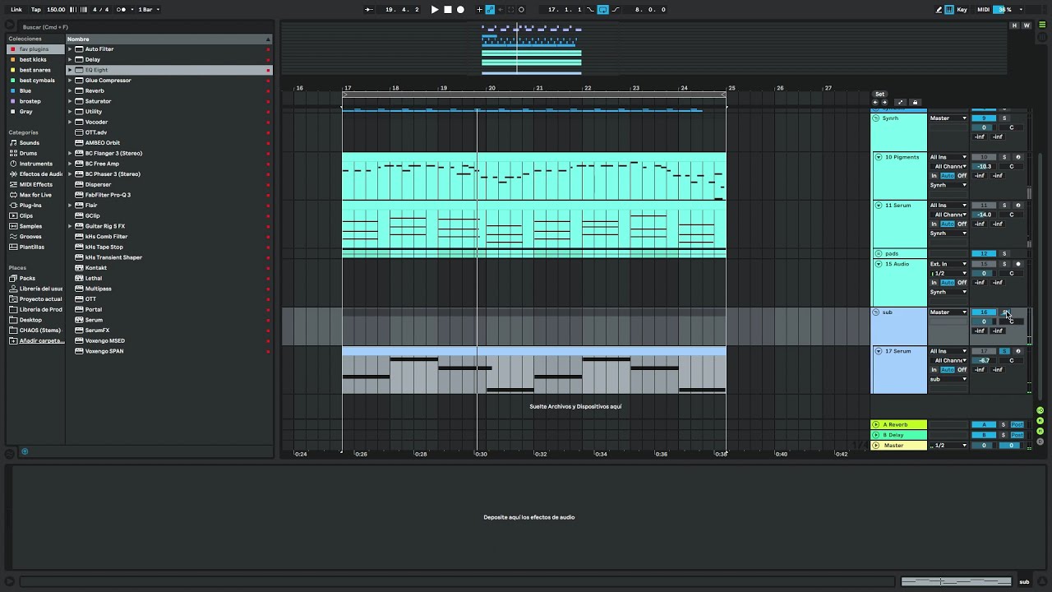Click the Punch-Out switch icon

(x=615, y=10)
